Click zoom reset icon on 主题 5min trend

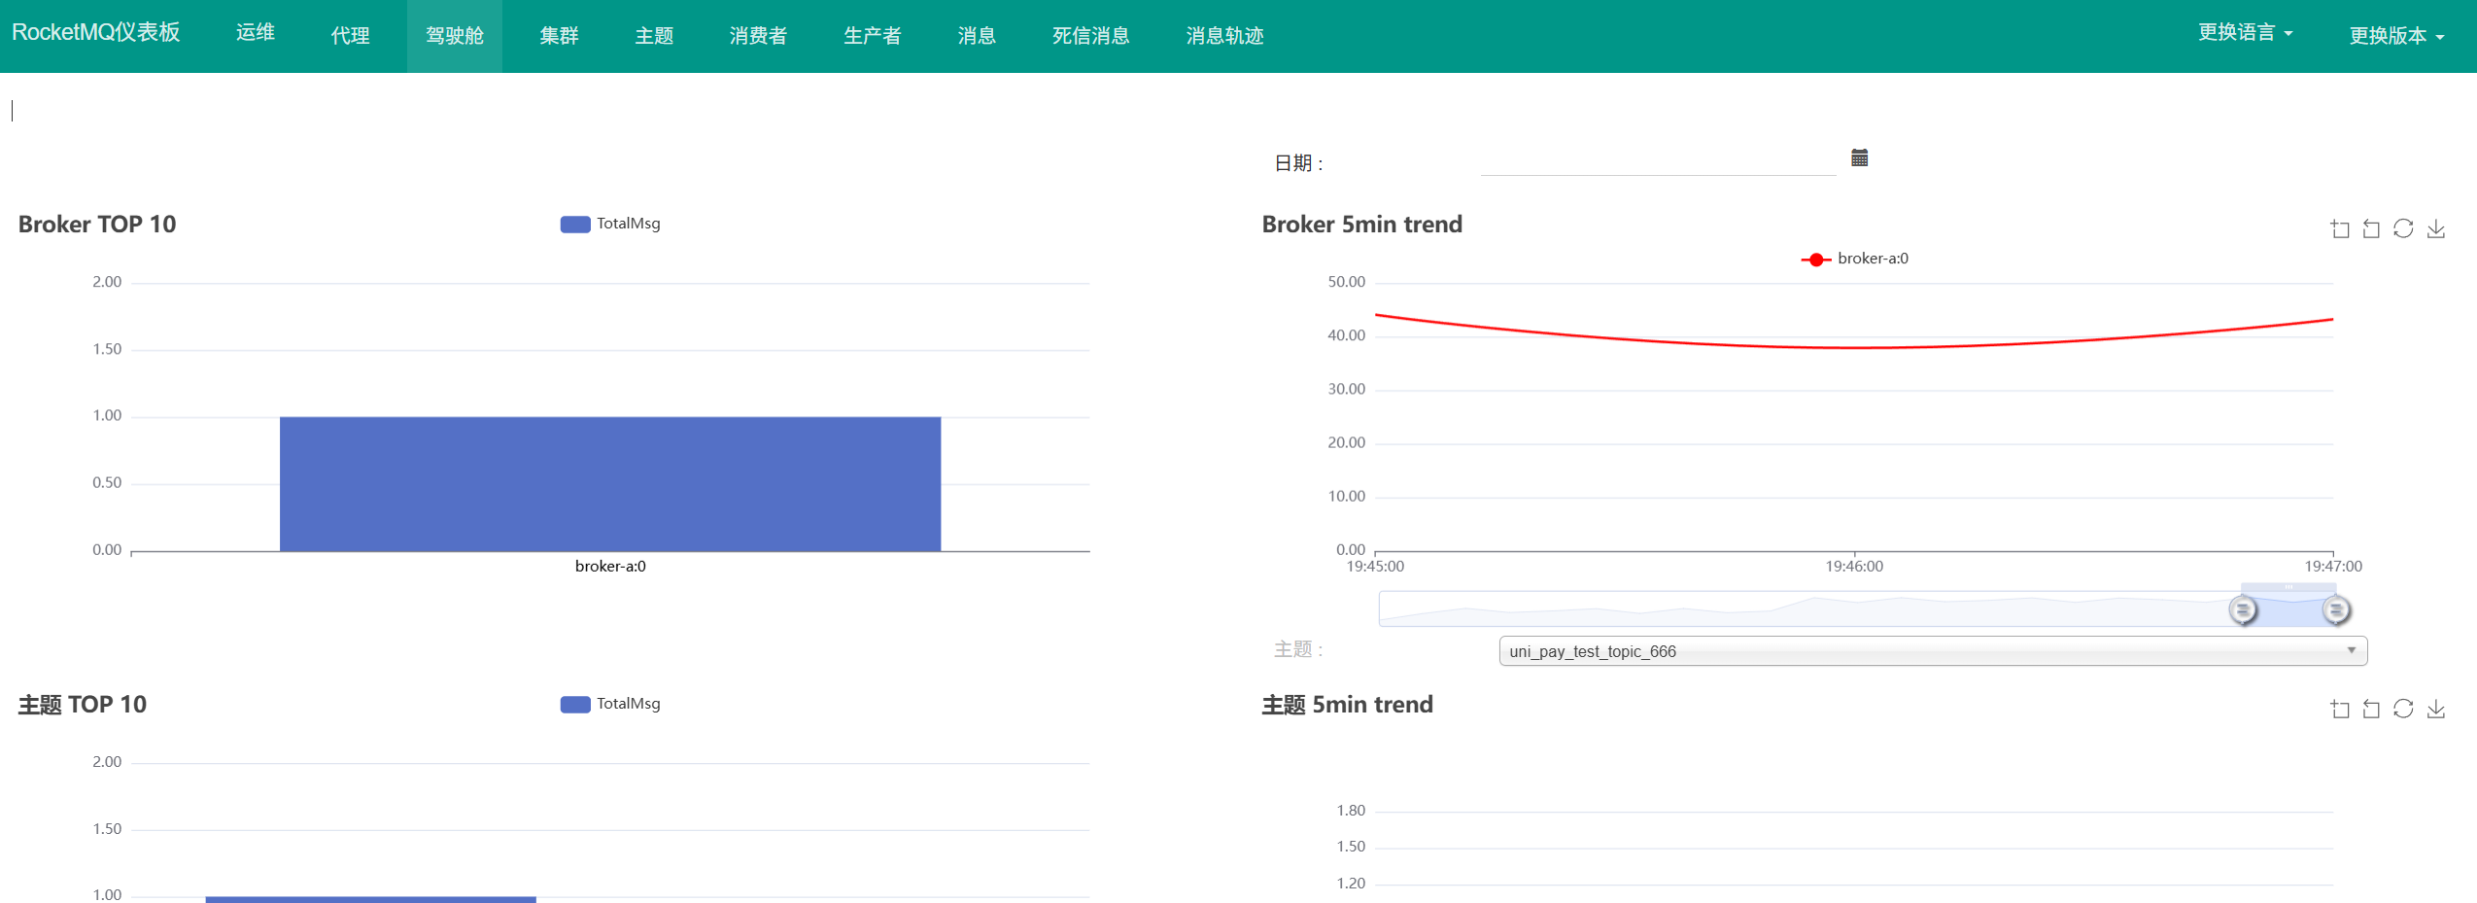2371,709
